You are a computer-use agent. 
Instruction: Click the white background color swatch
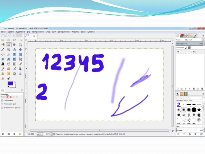pyautogui.click(x=14, y=86)
